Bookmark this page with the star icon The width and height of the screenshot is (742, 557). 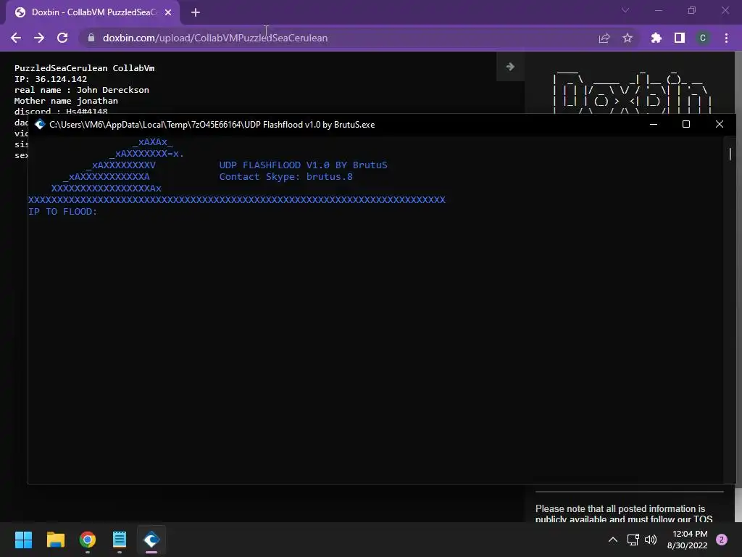pyautogui.click(x=628, y=38)
